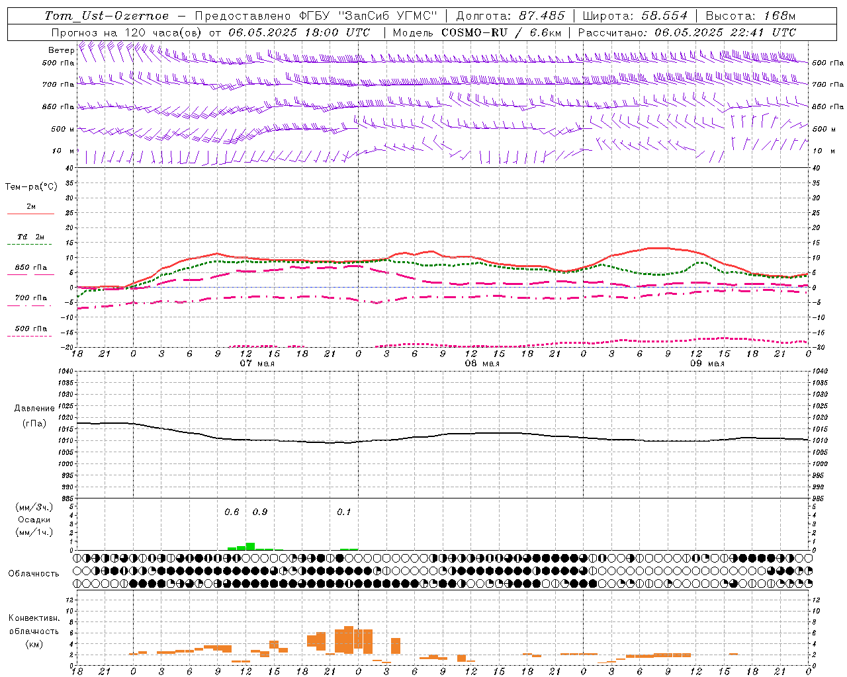Image resolution: width=847 pixels, height=677 pixels.
Task: Click the Давление pressure panel label
Action: [x=34, y=409]
